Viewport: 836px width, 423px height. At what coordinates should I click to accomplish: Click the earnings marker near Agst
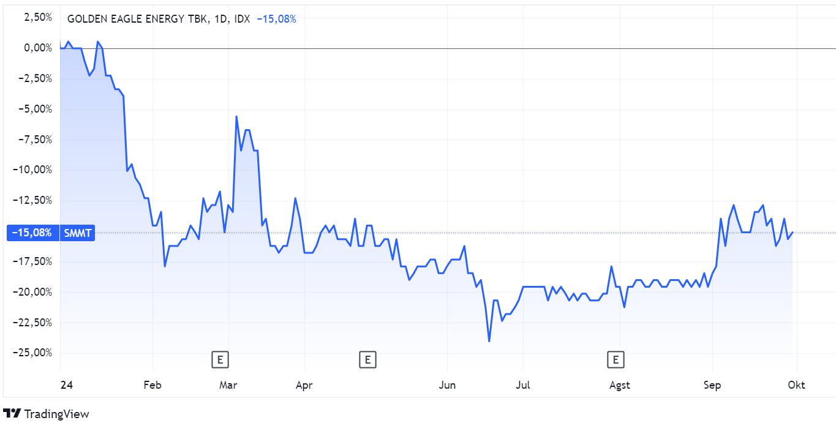pyautogui.click(x=616, y=359)
